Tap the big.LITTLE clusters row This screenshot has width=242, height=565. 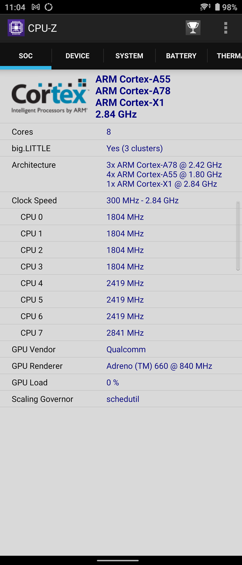[121, 148]
